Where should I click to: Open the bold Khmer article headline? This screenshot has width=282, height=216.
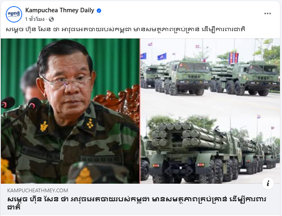point(137,203)
